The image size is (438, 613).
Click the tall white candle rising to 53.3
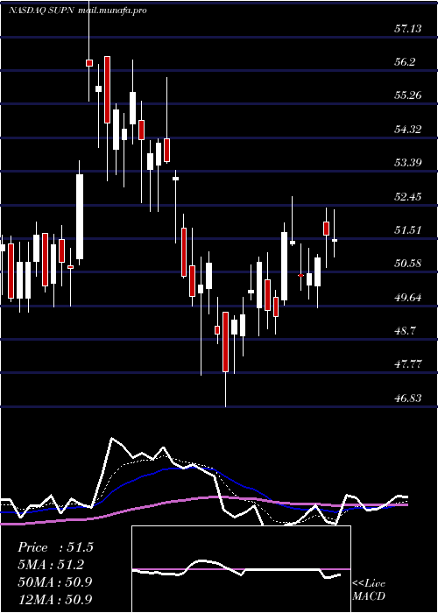click(80, 216)
